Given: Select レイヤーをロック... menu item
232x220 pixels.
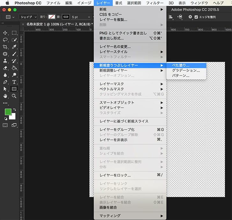Looking at the screenshot, I should (x=130, y=175).
